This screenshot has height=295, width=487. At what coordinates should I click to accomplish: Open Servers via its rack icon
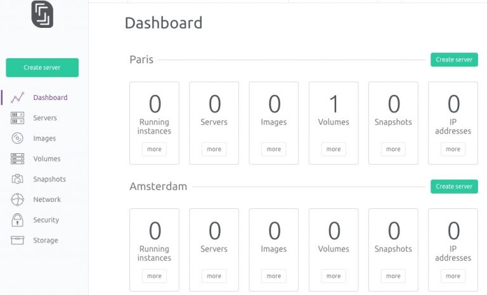[17, 118]
